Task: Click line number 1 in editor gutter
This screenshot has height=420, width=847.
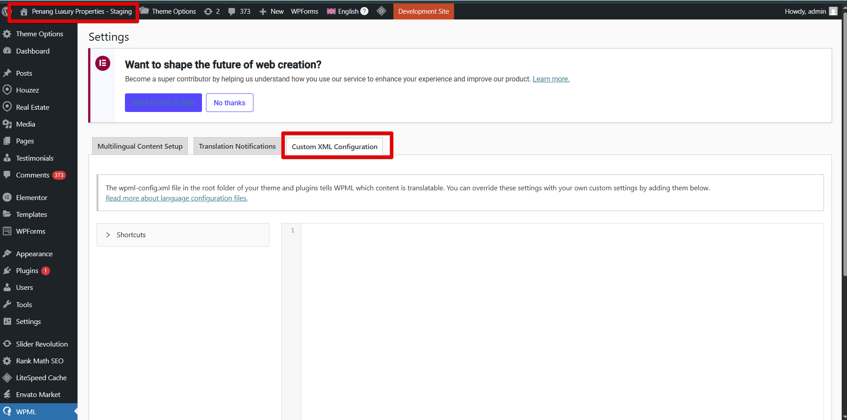Action: tap(292, 230)
